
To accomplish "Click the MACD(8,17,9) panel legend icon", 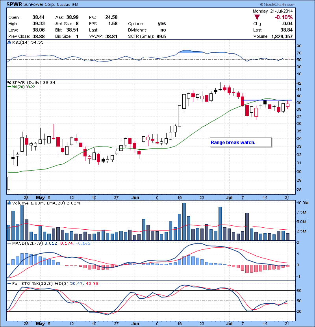I will tap(9, 243).
